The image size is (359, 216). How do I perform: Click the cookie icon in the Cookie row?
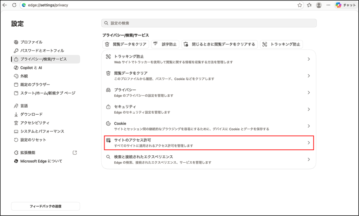pos(108,123)
